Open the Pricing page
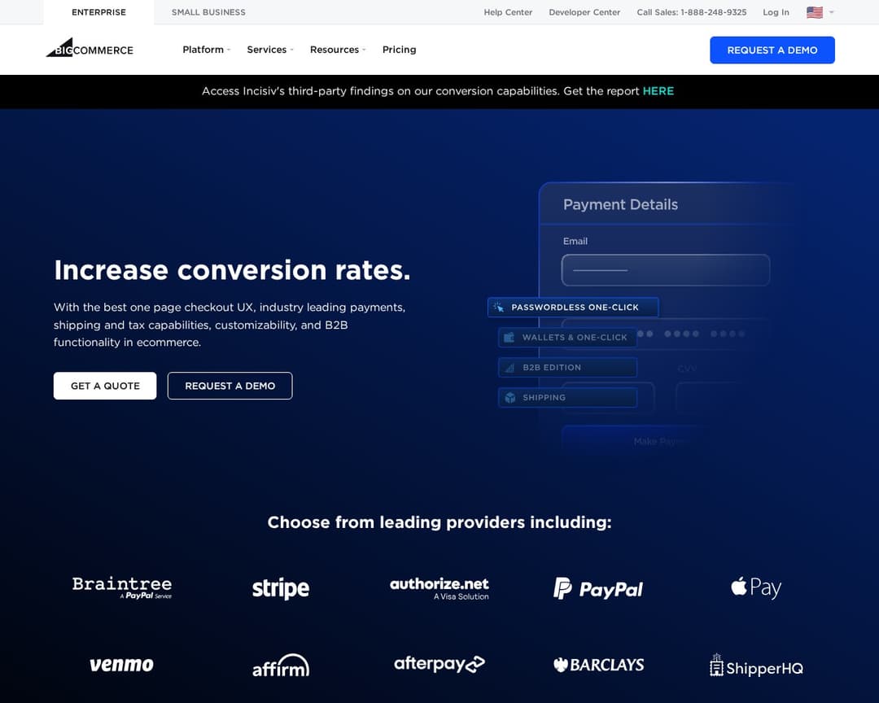879x703 pixels. pyautogui.click(x=399, y=50)
